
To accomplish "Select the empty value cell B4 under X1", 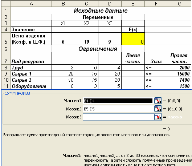I will click(63, 29).
